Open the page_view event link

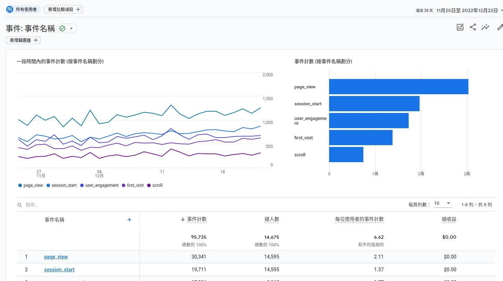(56, 257)
